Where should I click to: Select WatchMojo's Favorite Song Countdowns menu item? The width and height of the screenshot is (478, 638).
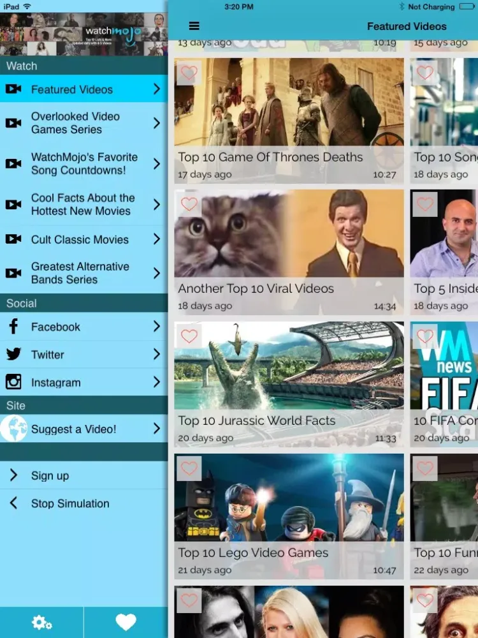(83, 163)
